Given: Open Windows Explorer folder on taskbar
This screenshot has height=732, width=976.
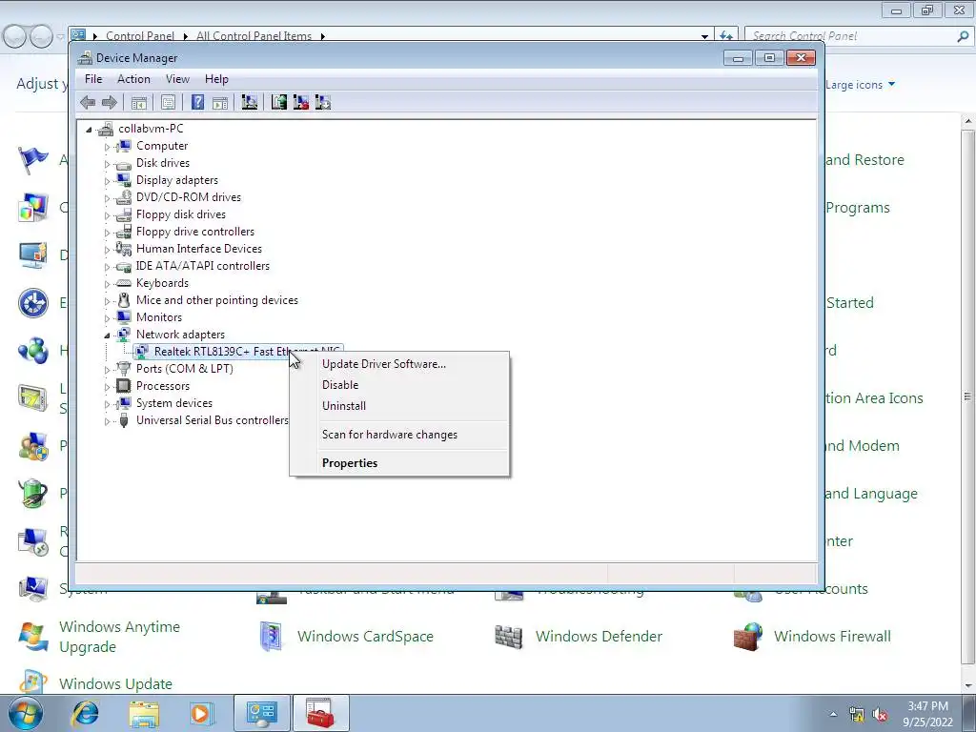Looking at the screenshot, I should (x=144, y=713).
